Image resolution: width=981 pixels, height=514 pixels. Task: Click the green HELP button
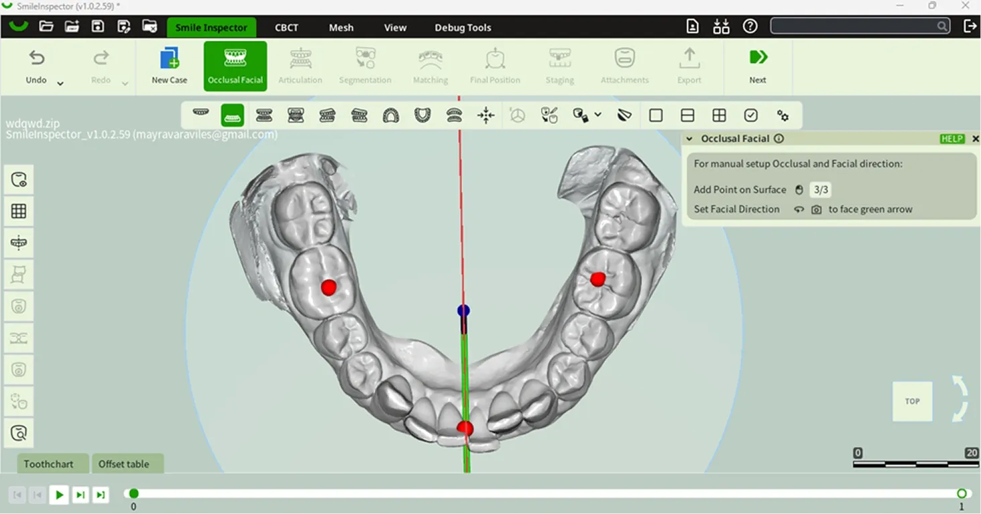pyautogui.click(x=952, y=139)
